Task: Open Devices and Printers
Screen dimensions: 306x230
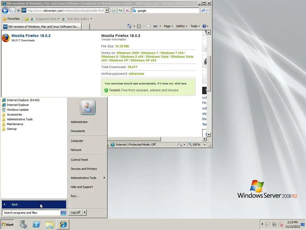Action: (x=88, y=169)
